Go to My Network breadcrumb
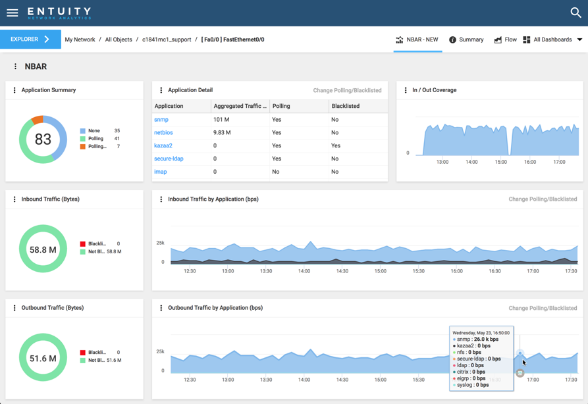This screenshot has width=588, height=404. pos(80,39)
